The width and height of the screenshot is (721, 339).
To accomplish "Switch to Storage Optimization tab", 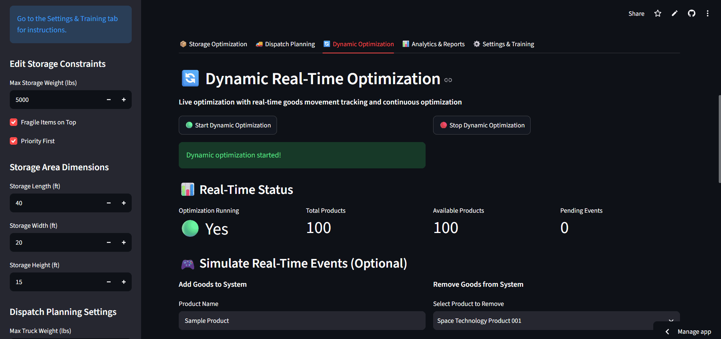I will point(213,44).
